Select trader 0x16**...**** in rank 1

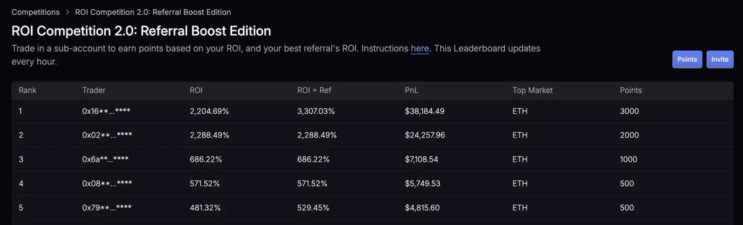click(106, 111)
